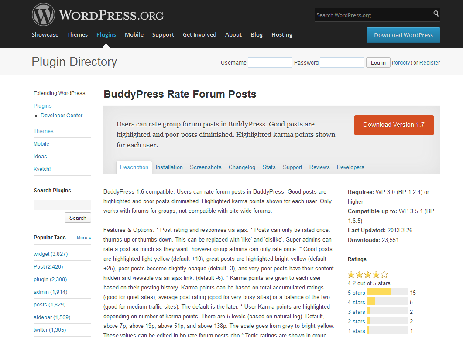
Task: Click the 4 stars rating bar
Action: point(388,301)
